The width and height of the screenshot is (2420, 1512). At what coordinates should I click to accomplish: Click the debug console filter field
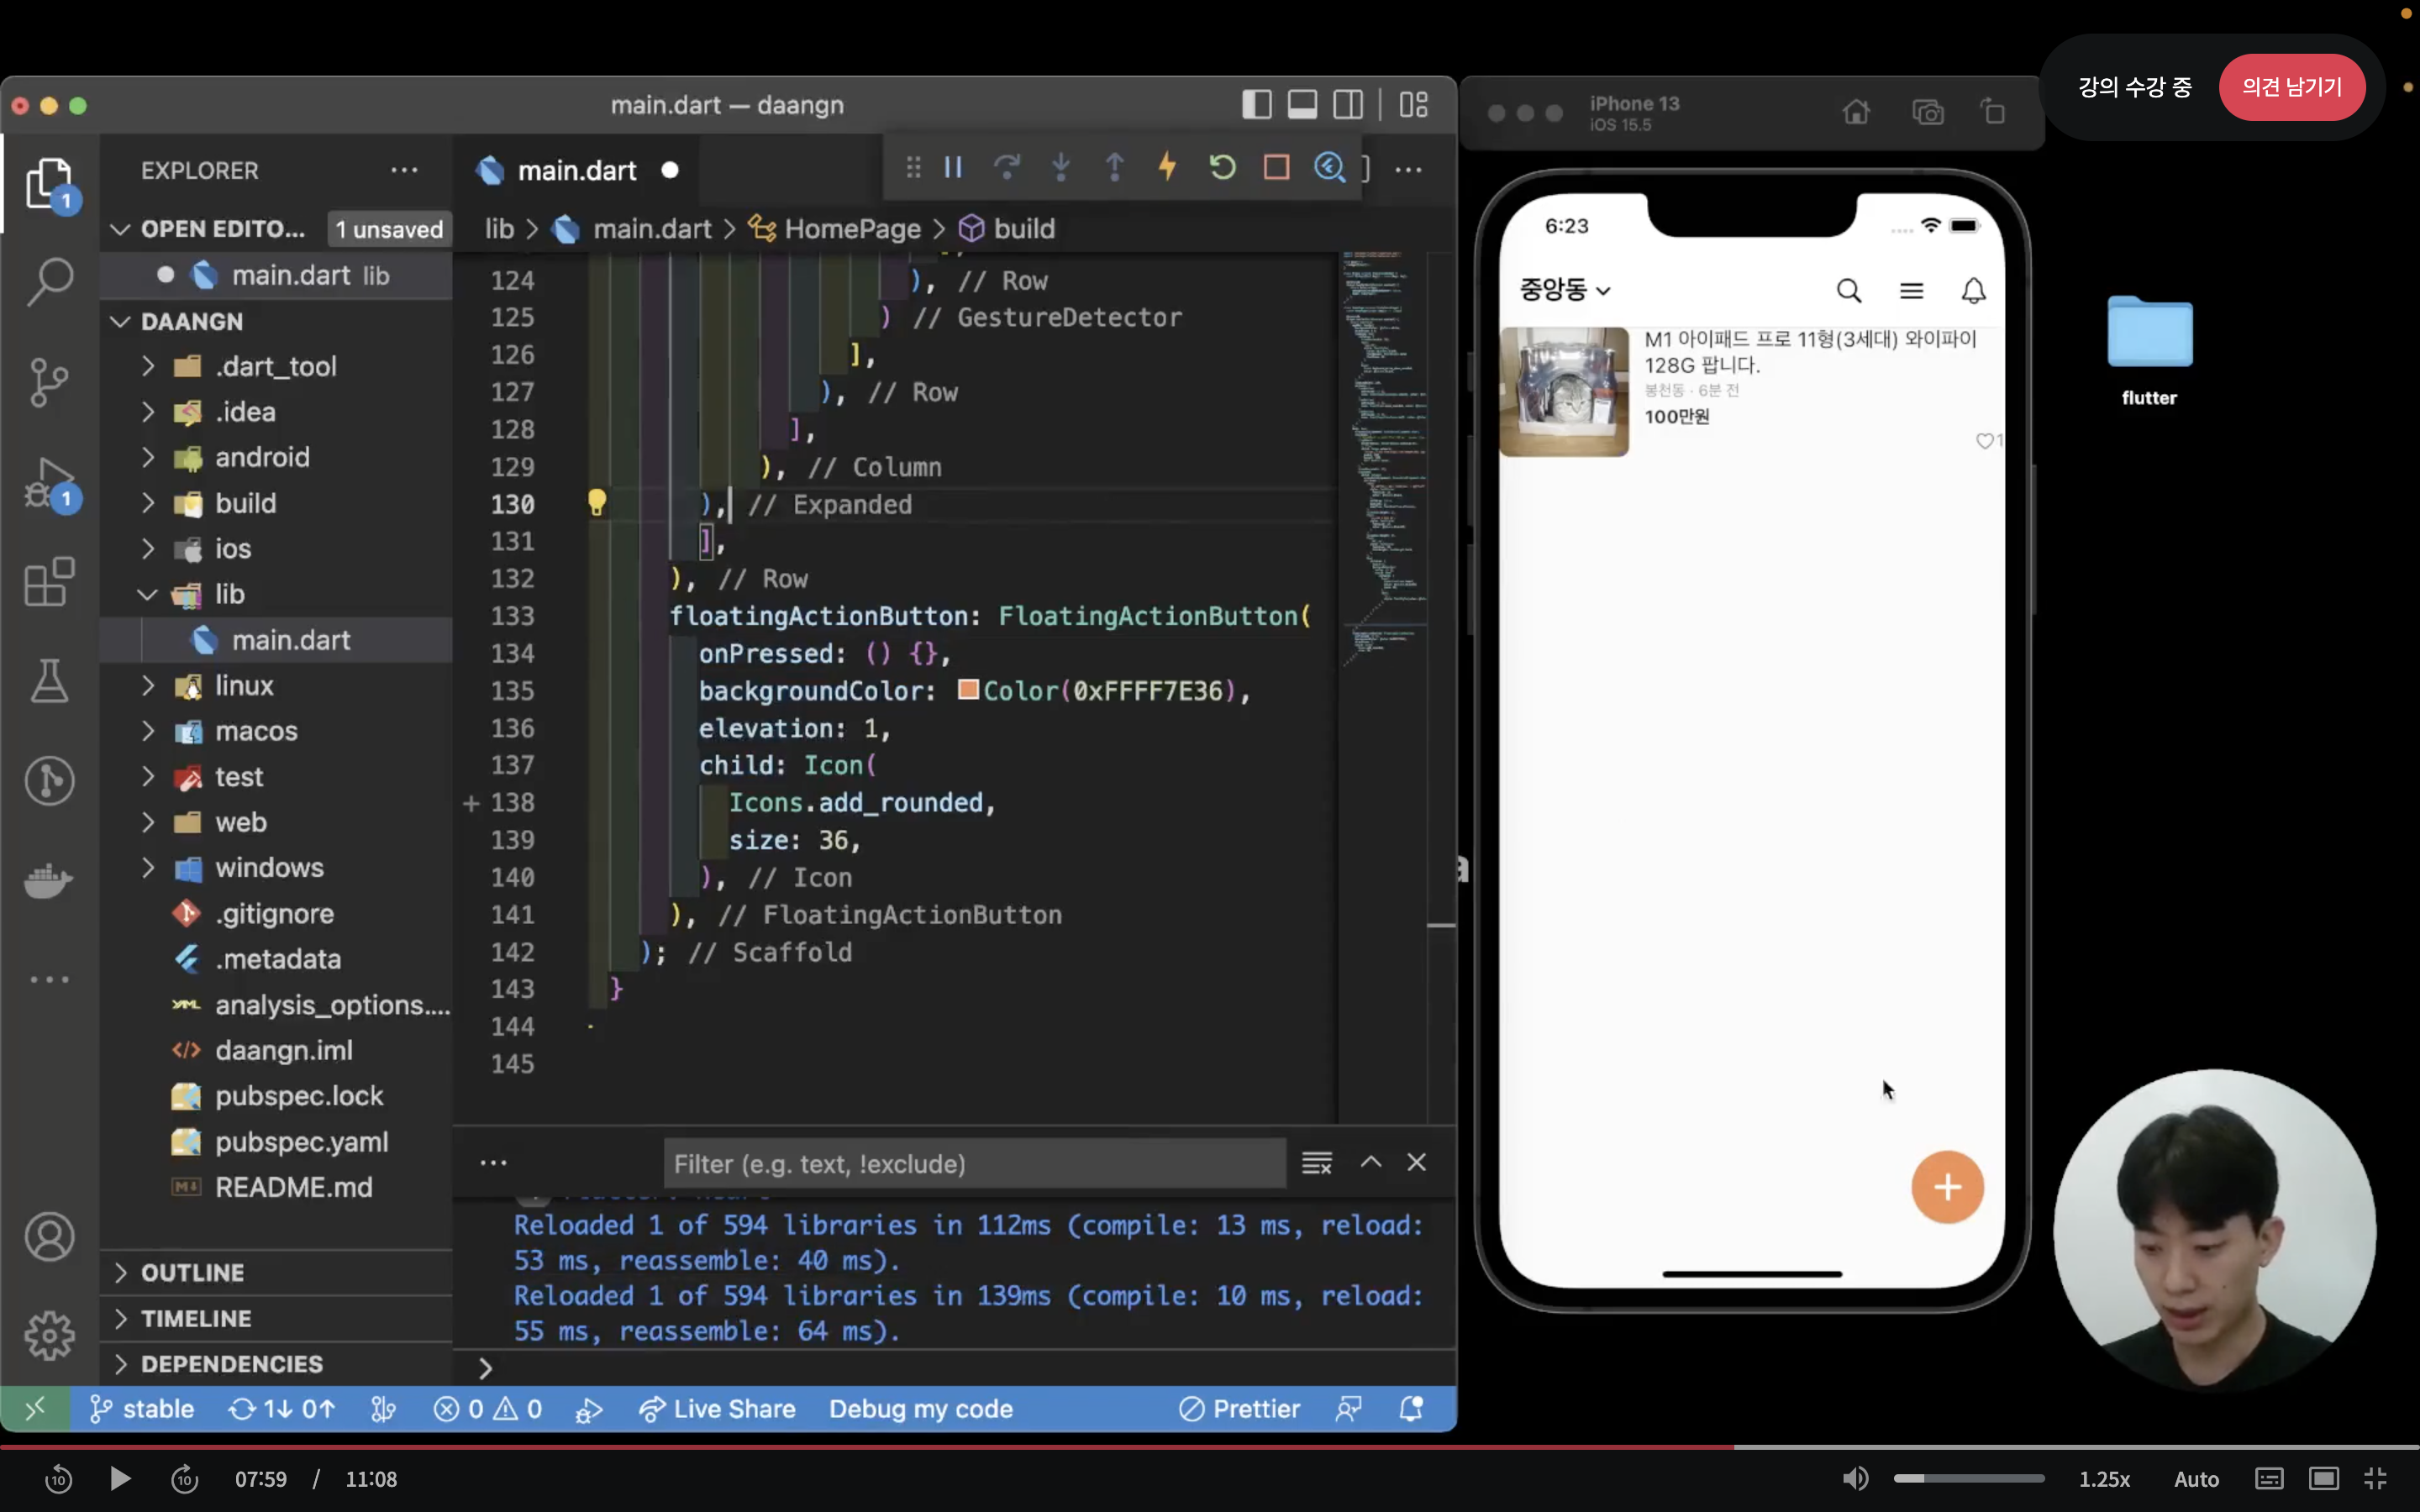[x=974, y=1163]
